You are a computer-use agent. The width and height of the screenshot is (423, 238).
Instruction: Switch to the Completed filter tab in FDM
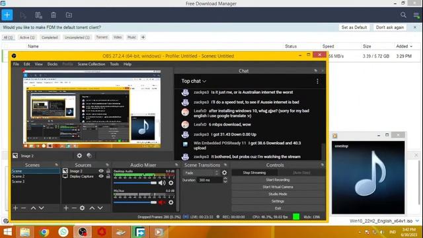click(x=50, y=38)
